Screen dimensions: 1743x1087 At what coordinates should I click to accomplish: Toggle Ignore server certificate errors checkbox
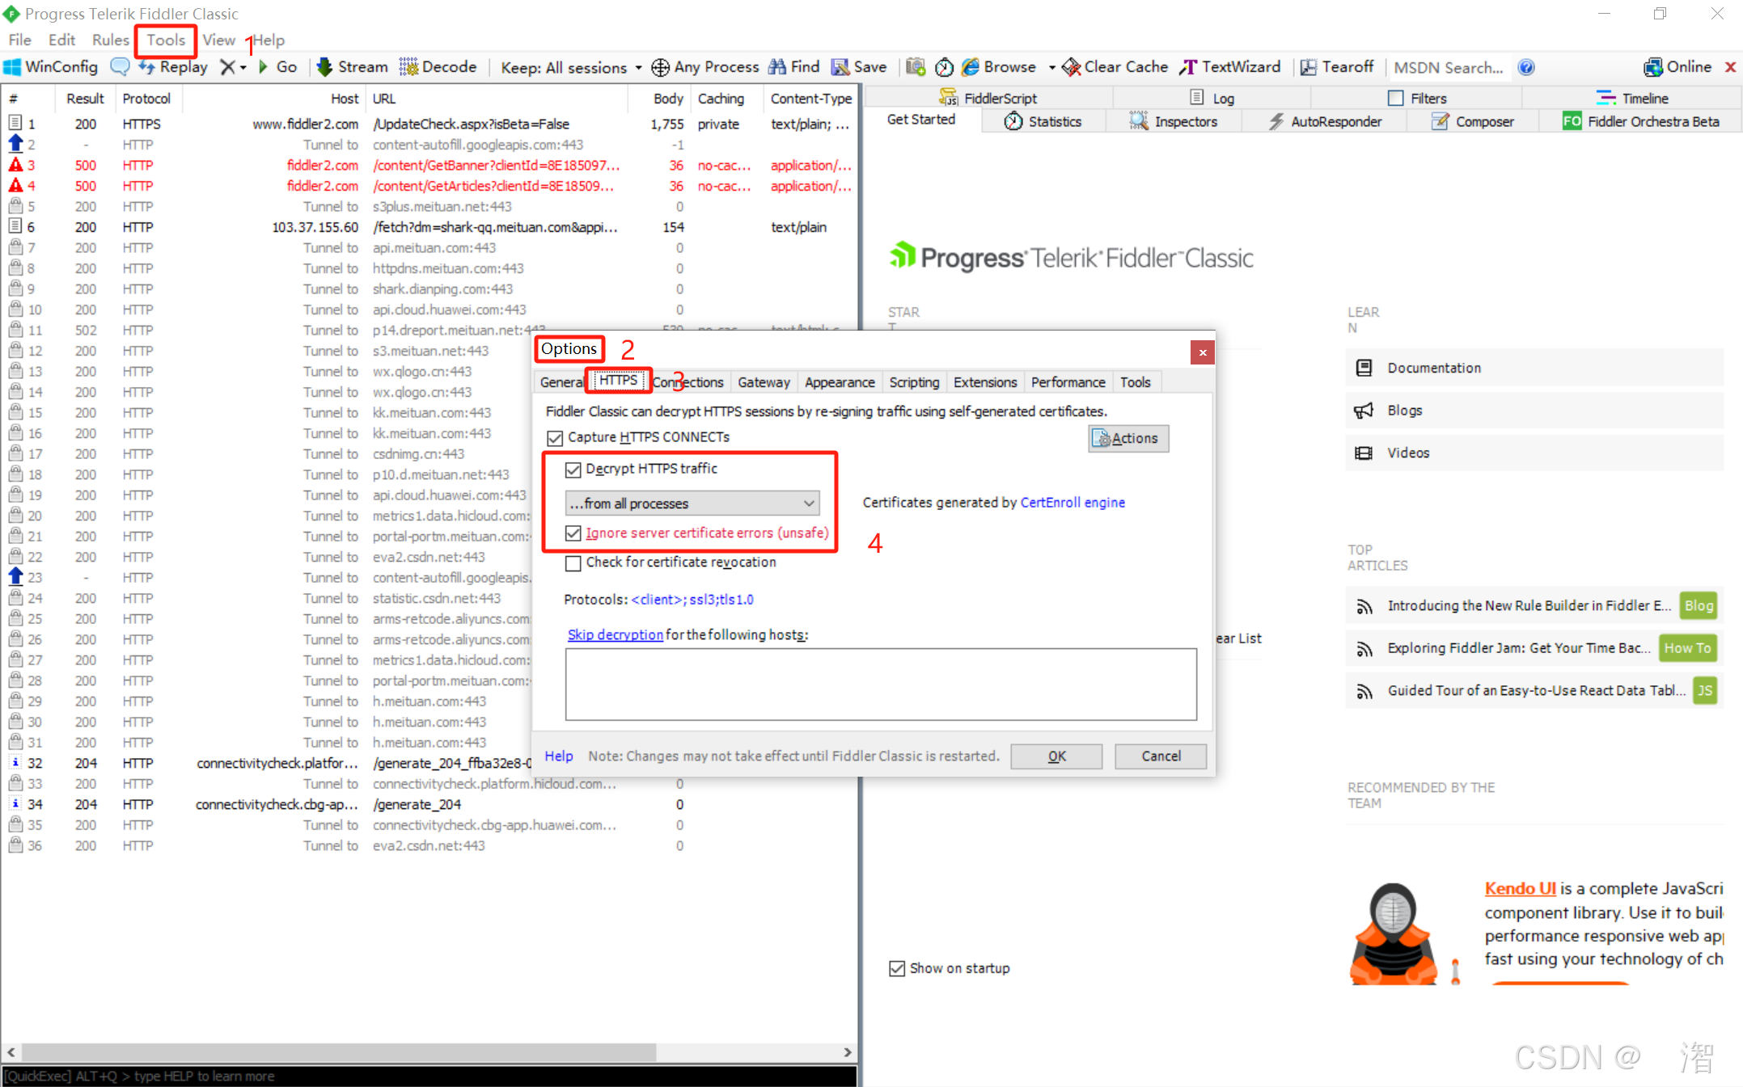(x=573, y=533)
